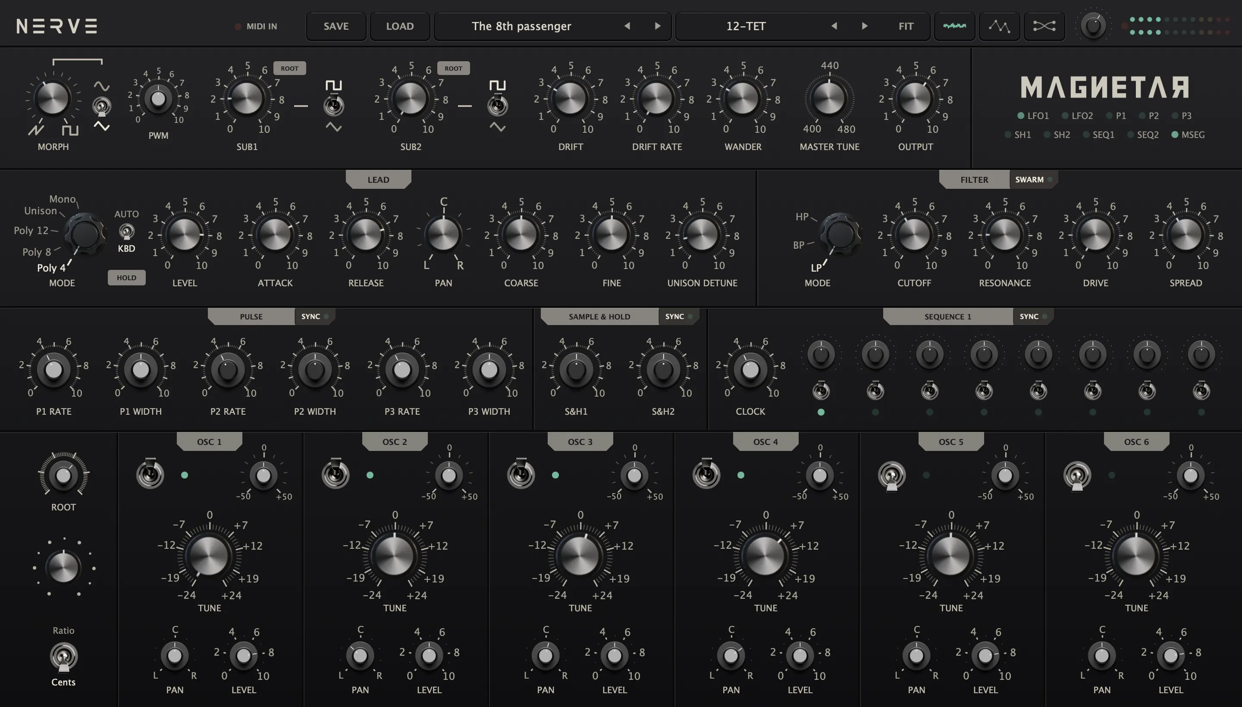Click the LOAD button
Image resolution: width=1242 pixels, height=707 pixels.
pos(400,26)
